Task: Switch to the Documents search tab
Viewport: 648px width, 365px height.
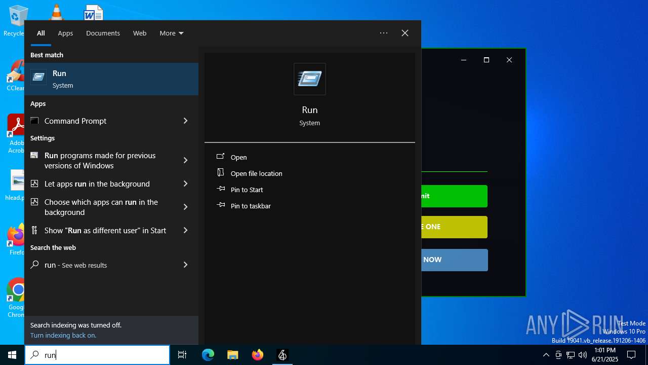Action: tap(103, 33)
